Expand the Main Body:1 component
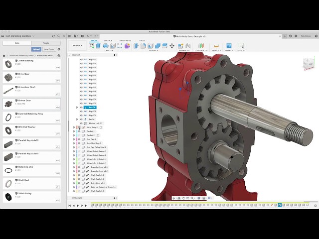This screenshot has height=239, width=319. pos(74,127)
